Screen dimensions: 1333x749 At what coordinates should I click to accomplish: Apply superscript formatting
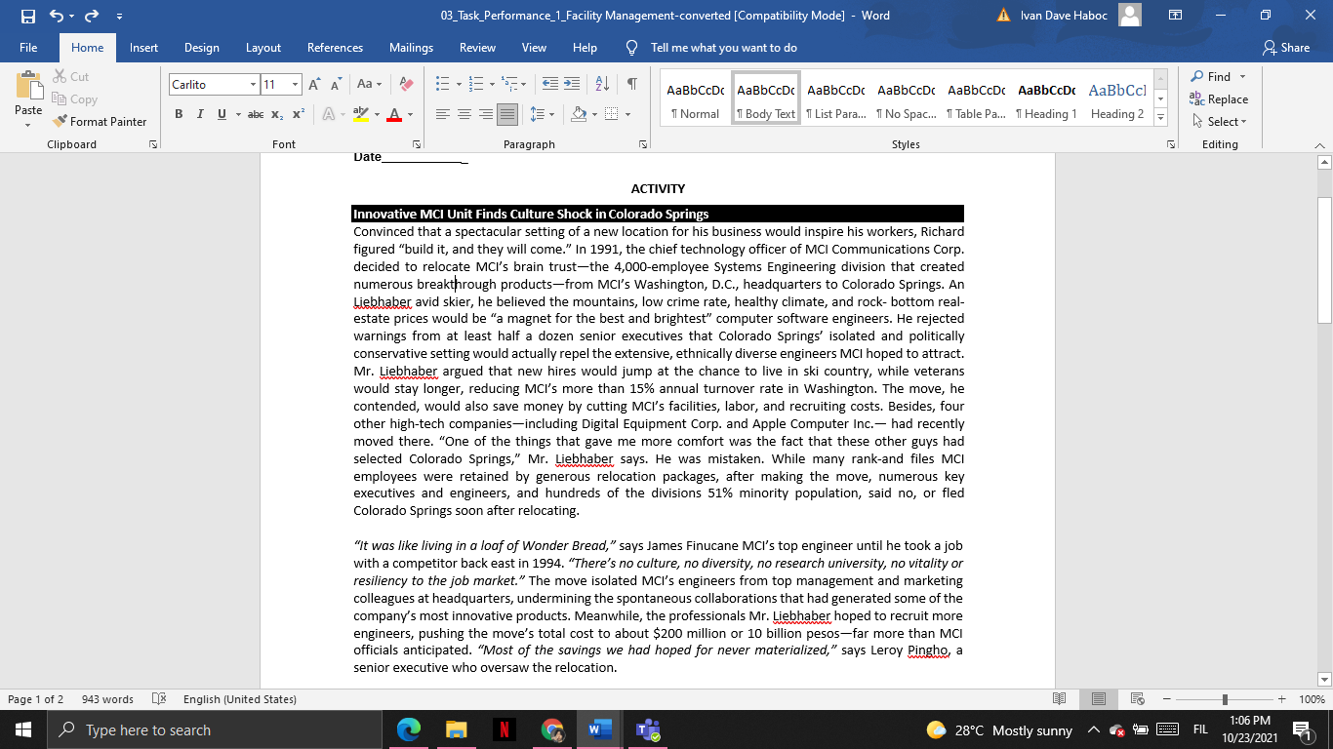298,114
